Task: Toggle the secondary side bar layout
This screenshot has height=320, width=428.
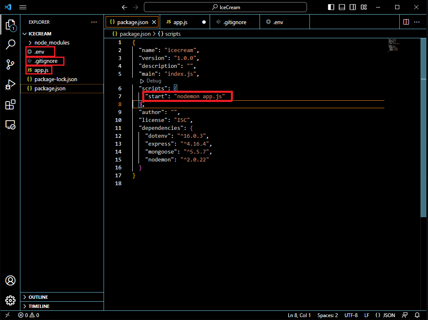Action: pyautogui.click(x=353, y=7)
